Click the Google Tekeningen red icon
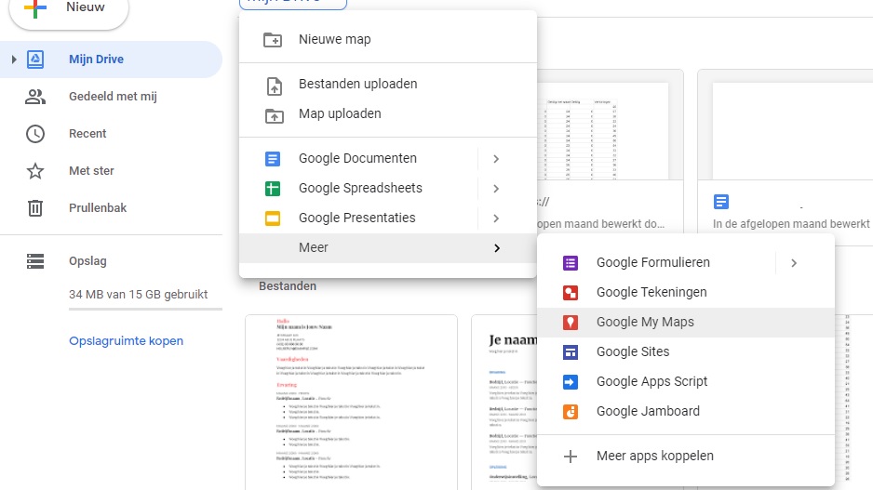 [571, 293]
